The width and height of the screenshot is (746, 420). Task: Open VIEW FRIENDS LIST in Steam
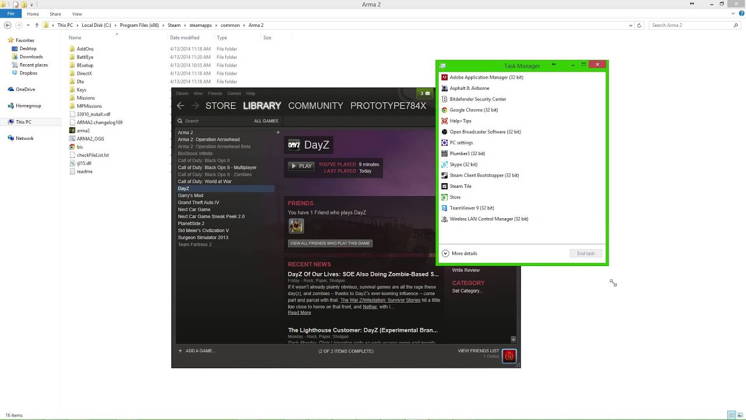[478, 351]
